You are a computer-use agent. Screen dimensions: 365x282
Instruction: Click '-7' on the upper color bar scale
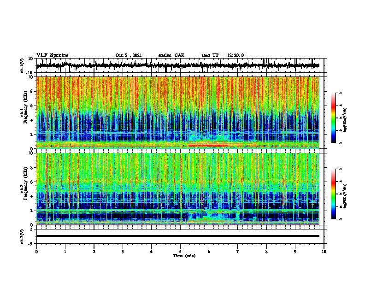point(340,143)
